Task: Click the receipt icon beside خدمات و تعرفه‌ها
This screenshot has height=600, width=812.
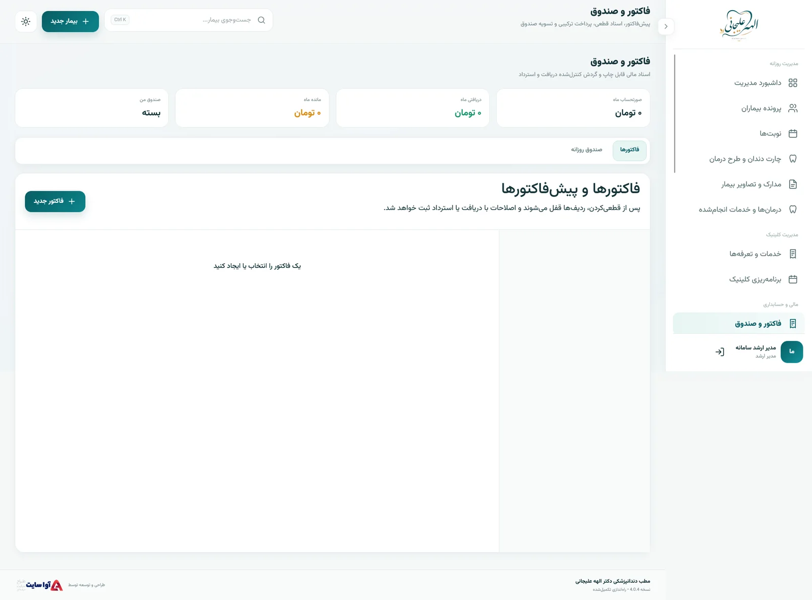Action: click(793, 254)
